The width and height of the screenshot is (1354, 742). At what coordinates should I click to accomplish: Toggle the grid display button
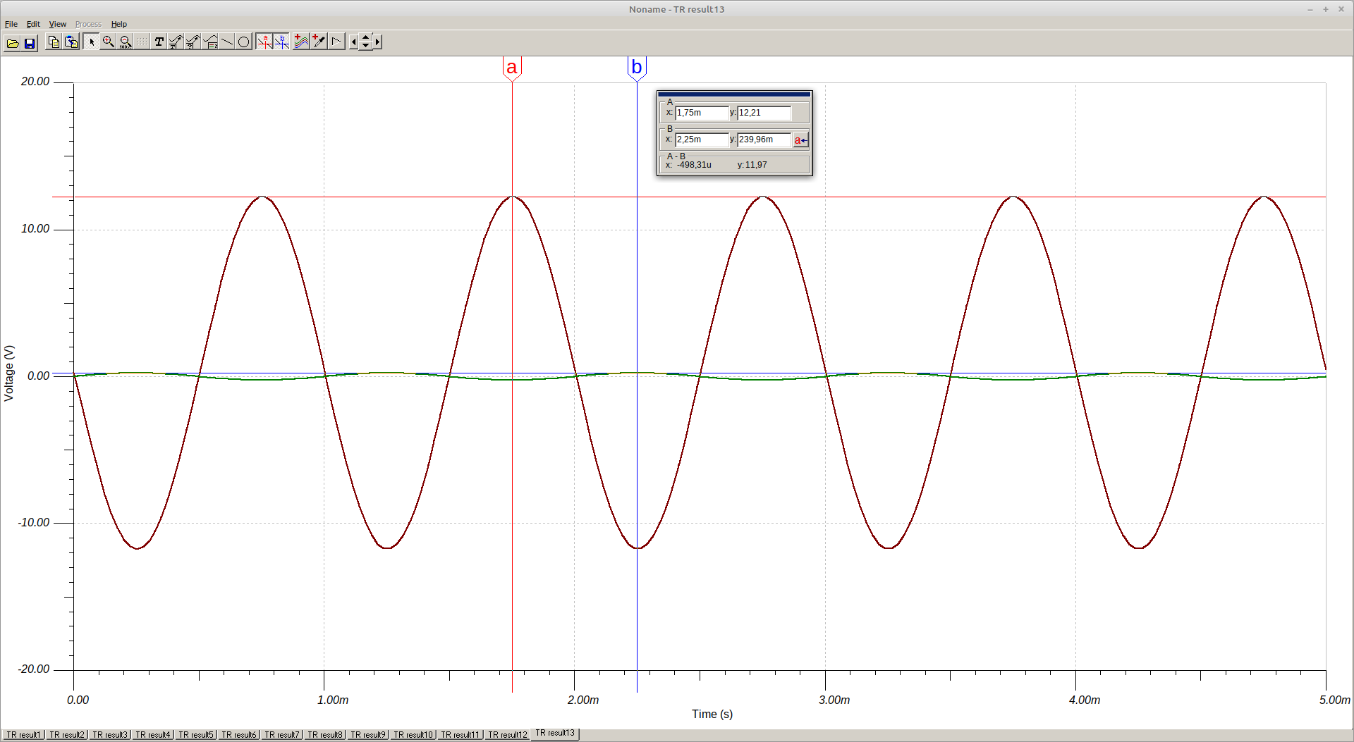[142, 42]
